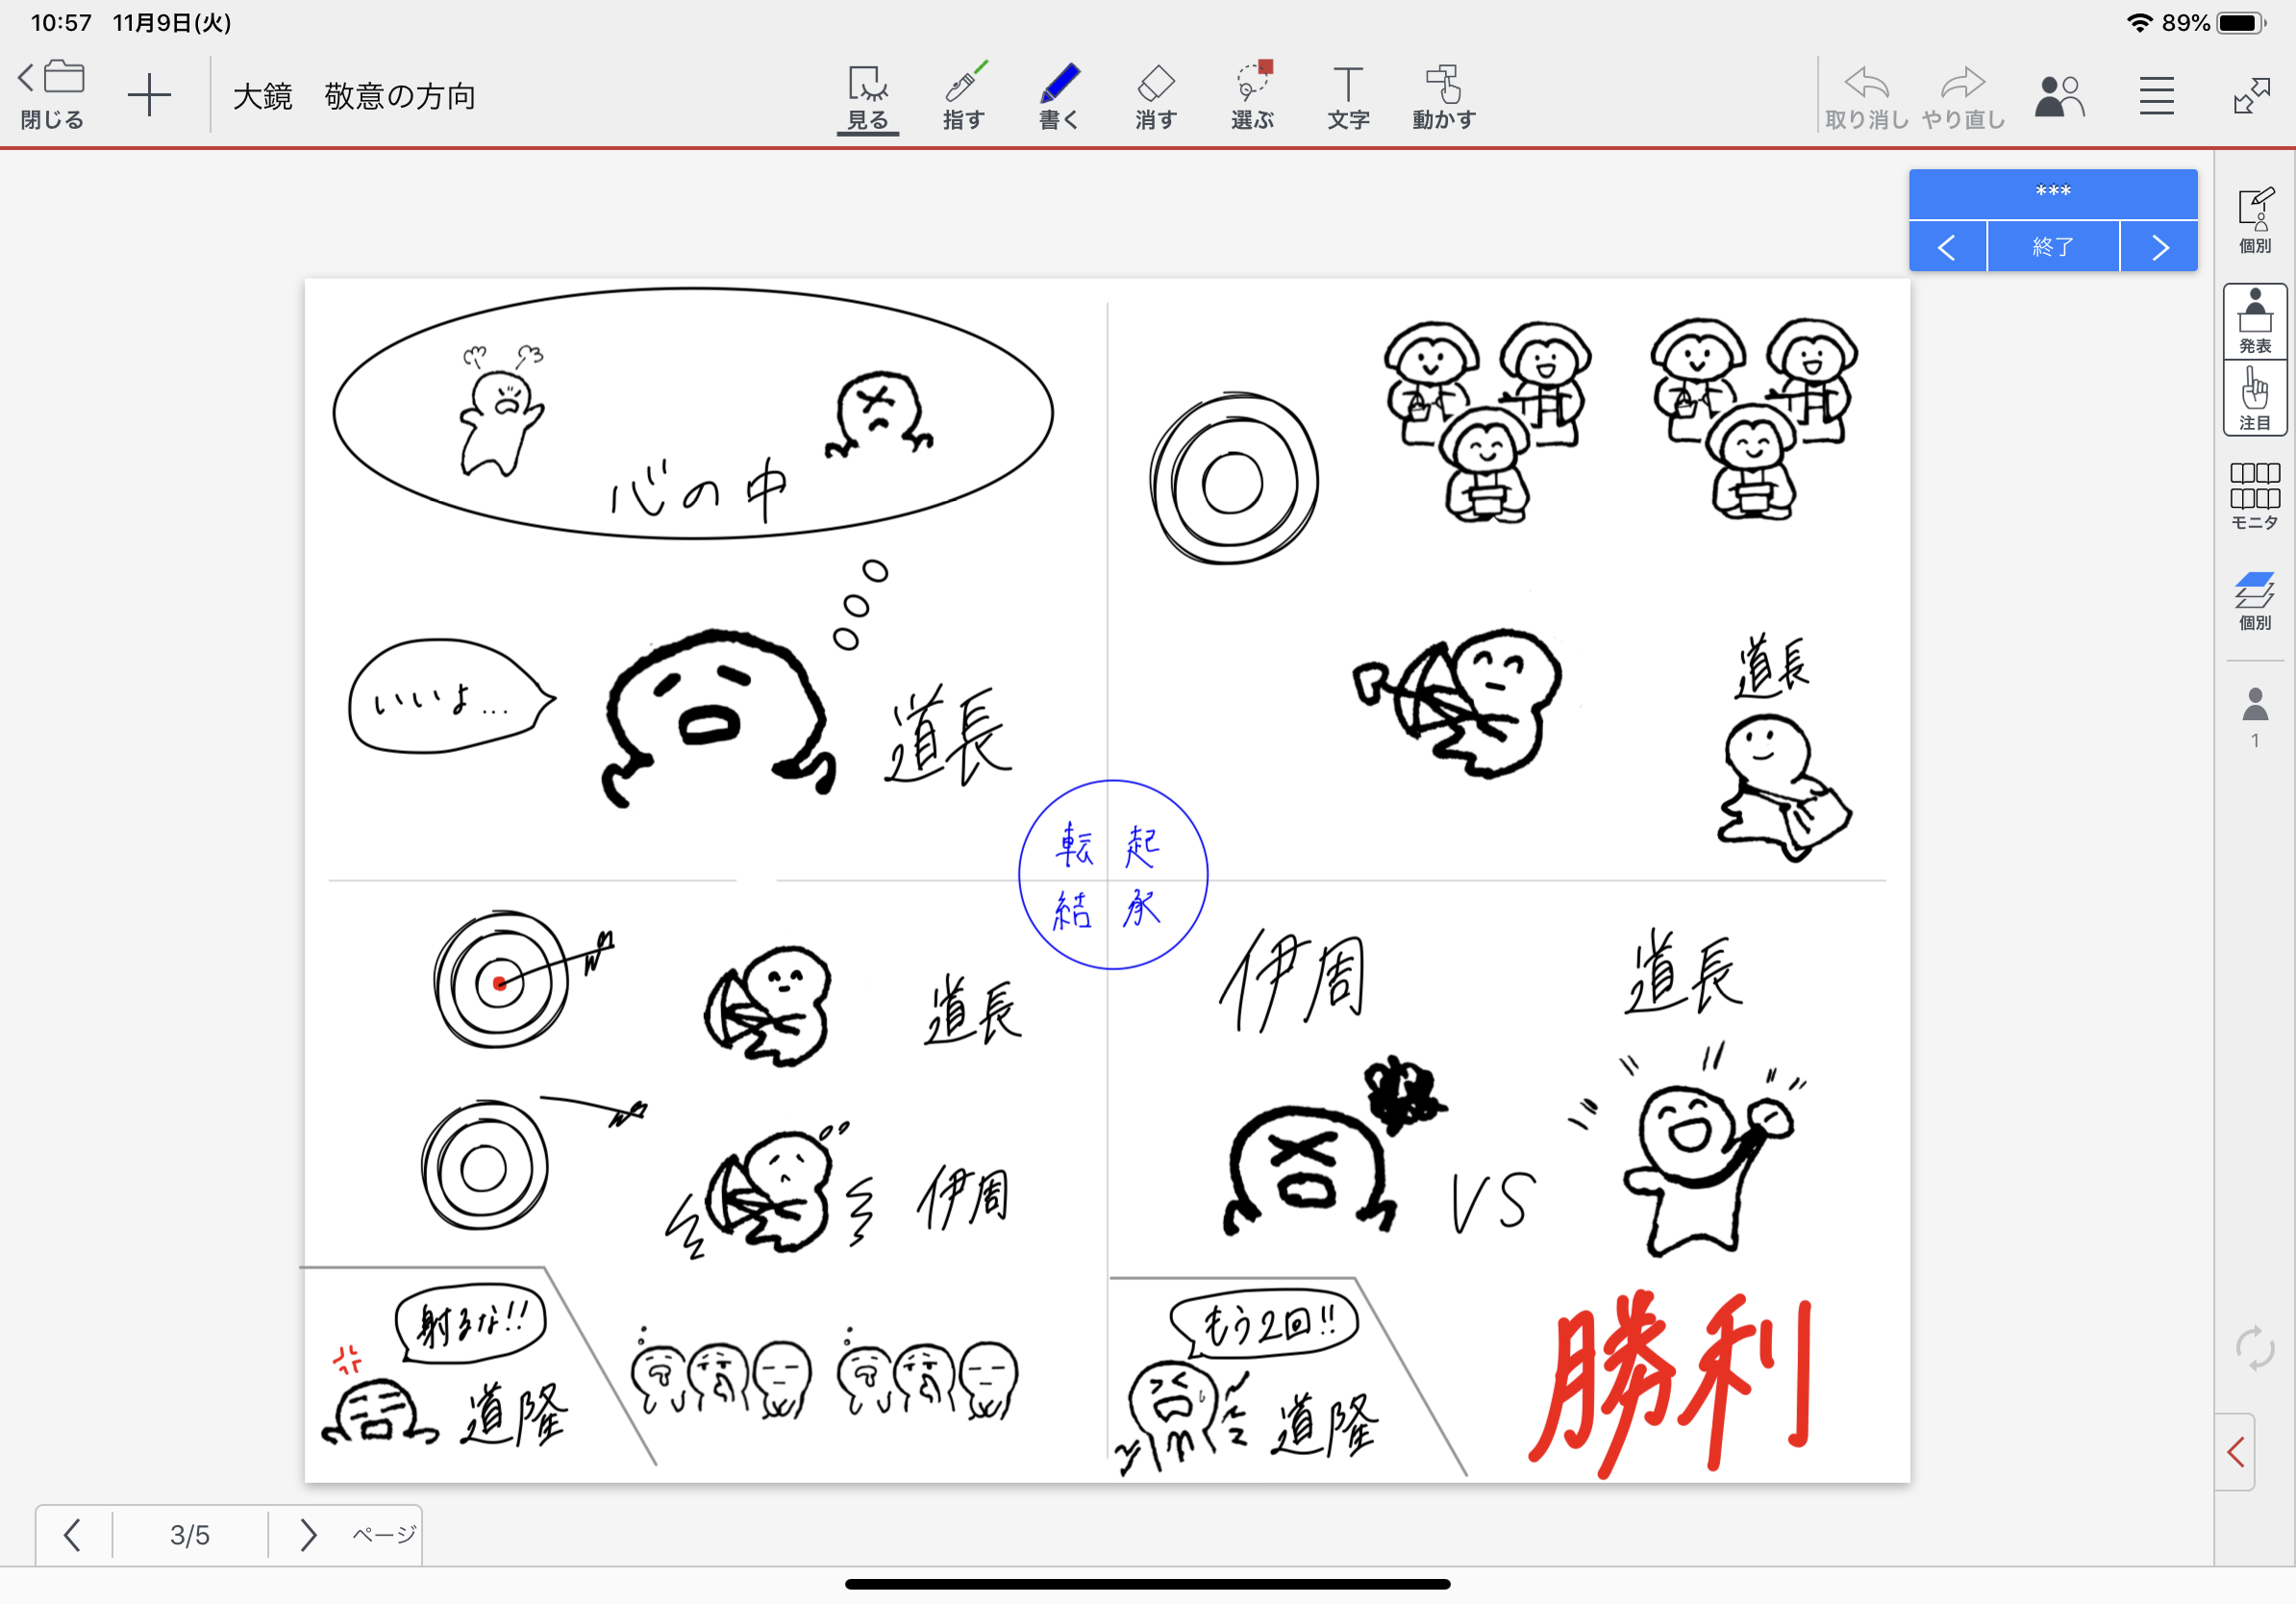The image size is (2296, 1604).
Task: Select the 文字 text tool
Action: coord(1348,97)
